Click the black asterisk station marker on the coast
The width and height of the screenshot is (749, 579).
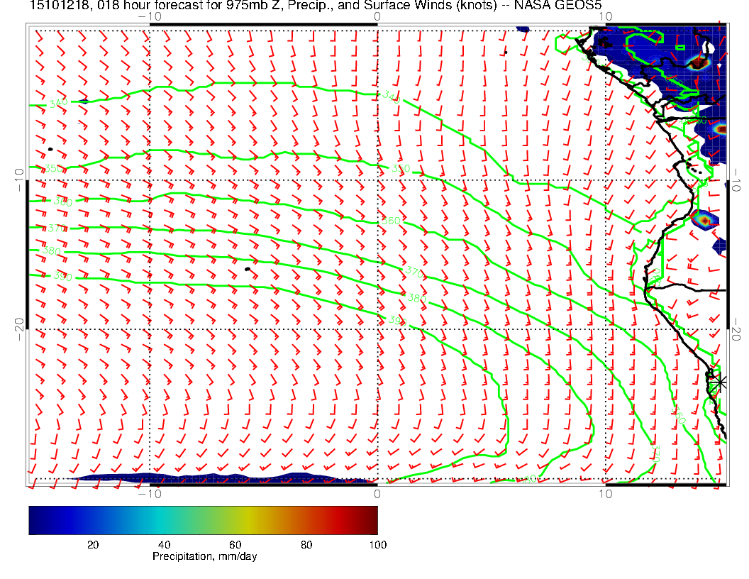(719, 382)
